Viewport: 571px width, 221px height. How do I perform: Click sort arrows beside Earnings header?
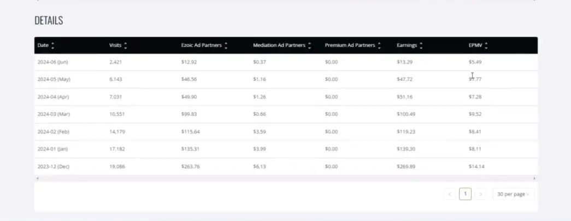pyautogui.click(x=421, y=45)
